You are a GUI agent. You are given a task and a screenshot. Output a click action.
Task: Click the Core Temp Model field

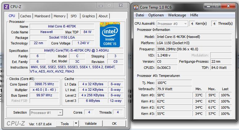click(x=194, y=37)
